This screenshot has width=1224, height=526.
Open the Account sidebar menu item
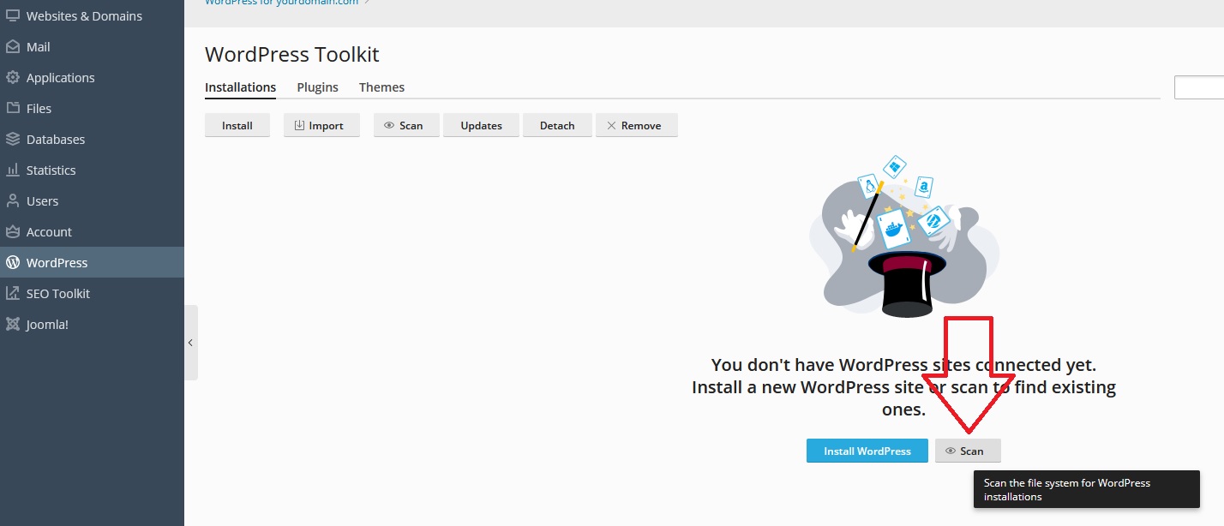pyautogui.click(x=49, y=232)
